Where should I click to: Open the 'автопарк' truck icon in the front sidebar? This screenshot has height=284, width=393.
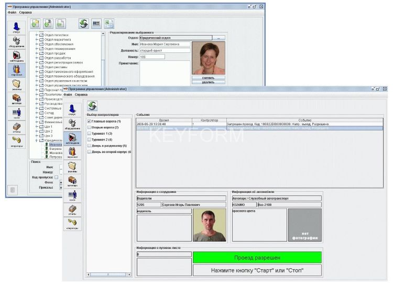[x=72, y=181]
